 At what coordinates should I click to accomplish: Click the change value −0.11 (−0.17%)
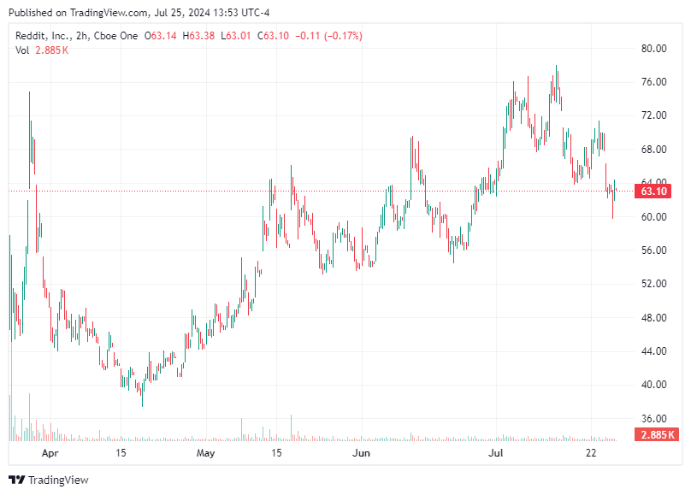click(x=328, y=36)
